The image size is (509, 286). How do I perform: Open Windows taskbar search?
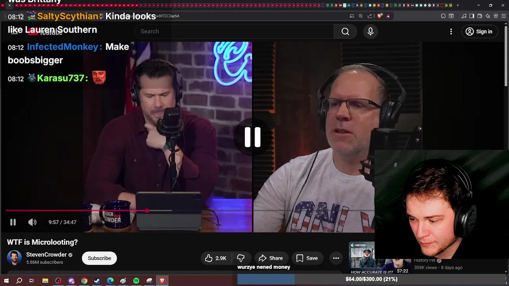[x=19, y=281]
